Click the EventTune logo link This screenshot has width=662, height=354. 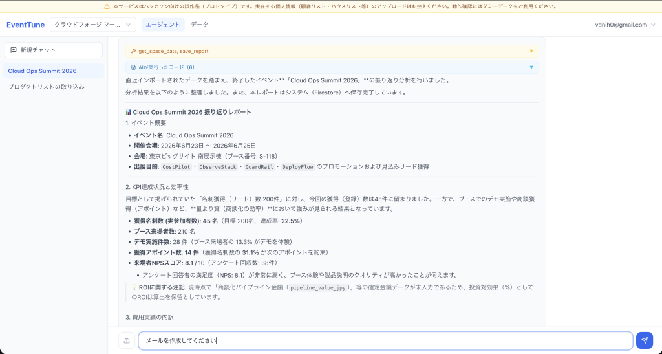[x=25, y=25]
